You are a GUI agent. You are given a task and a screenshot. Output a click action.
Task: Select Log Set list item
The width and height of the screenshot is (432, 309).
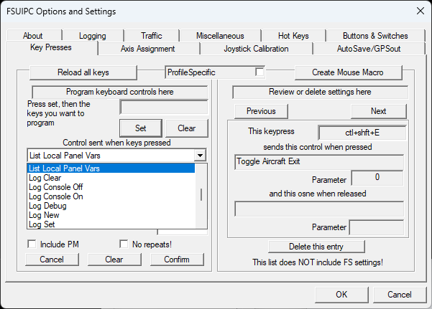[x=111, y=224]
